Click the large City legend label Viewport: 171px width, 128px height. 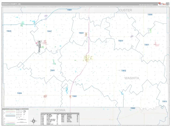tap(25, 111)
